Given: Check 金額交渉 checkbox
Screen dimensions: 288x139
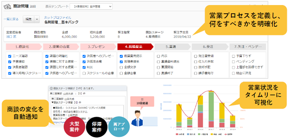Looking at the screenshot, I should (x=121, y=67).
